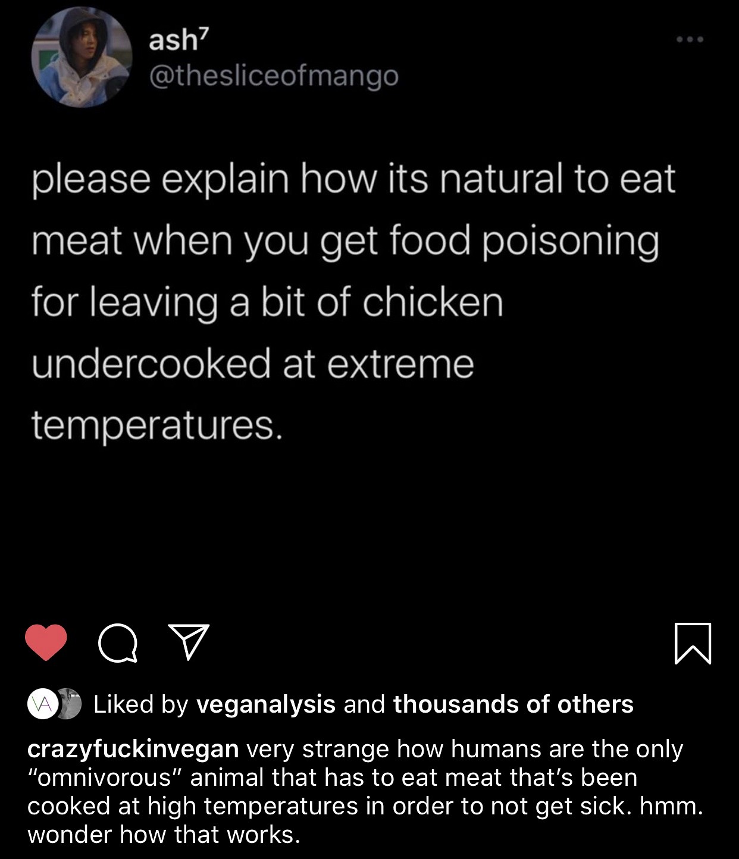
Task: Tap the VA liker avatar
Action: tap(42, 704)
